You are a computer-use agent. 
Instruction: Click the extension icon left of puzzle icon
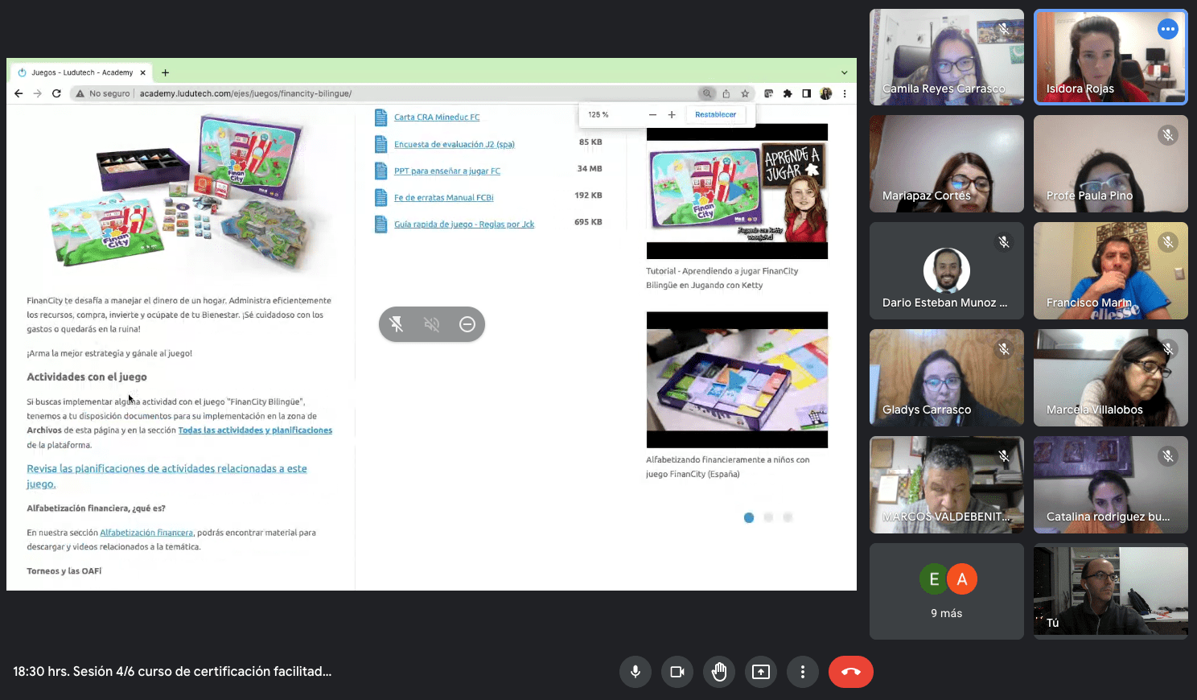tap(768, 93)
